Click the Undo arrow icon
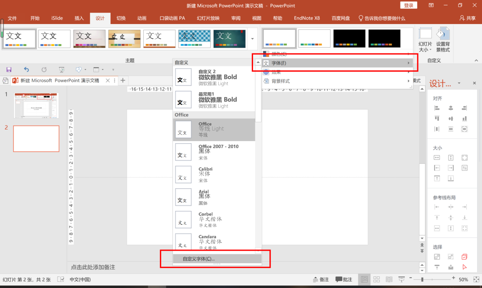The height and width of the screenshot is (288, 482). (26, 69)
